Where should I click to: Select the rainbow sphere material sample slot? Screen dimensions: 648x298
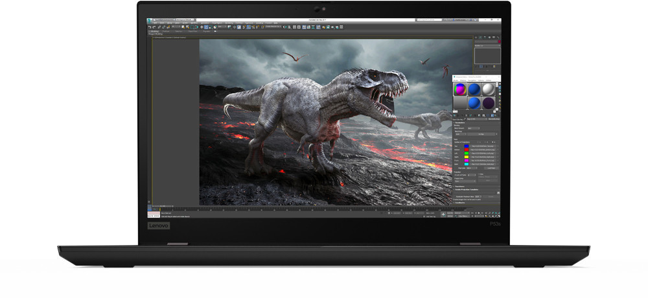[459, 89]
